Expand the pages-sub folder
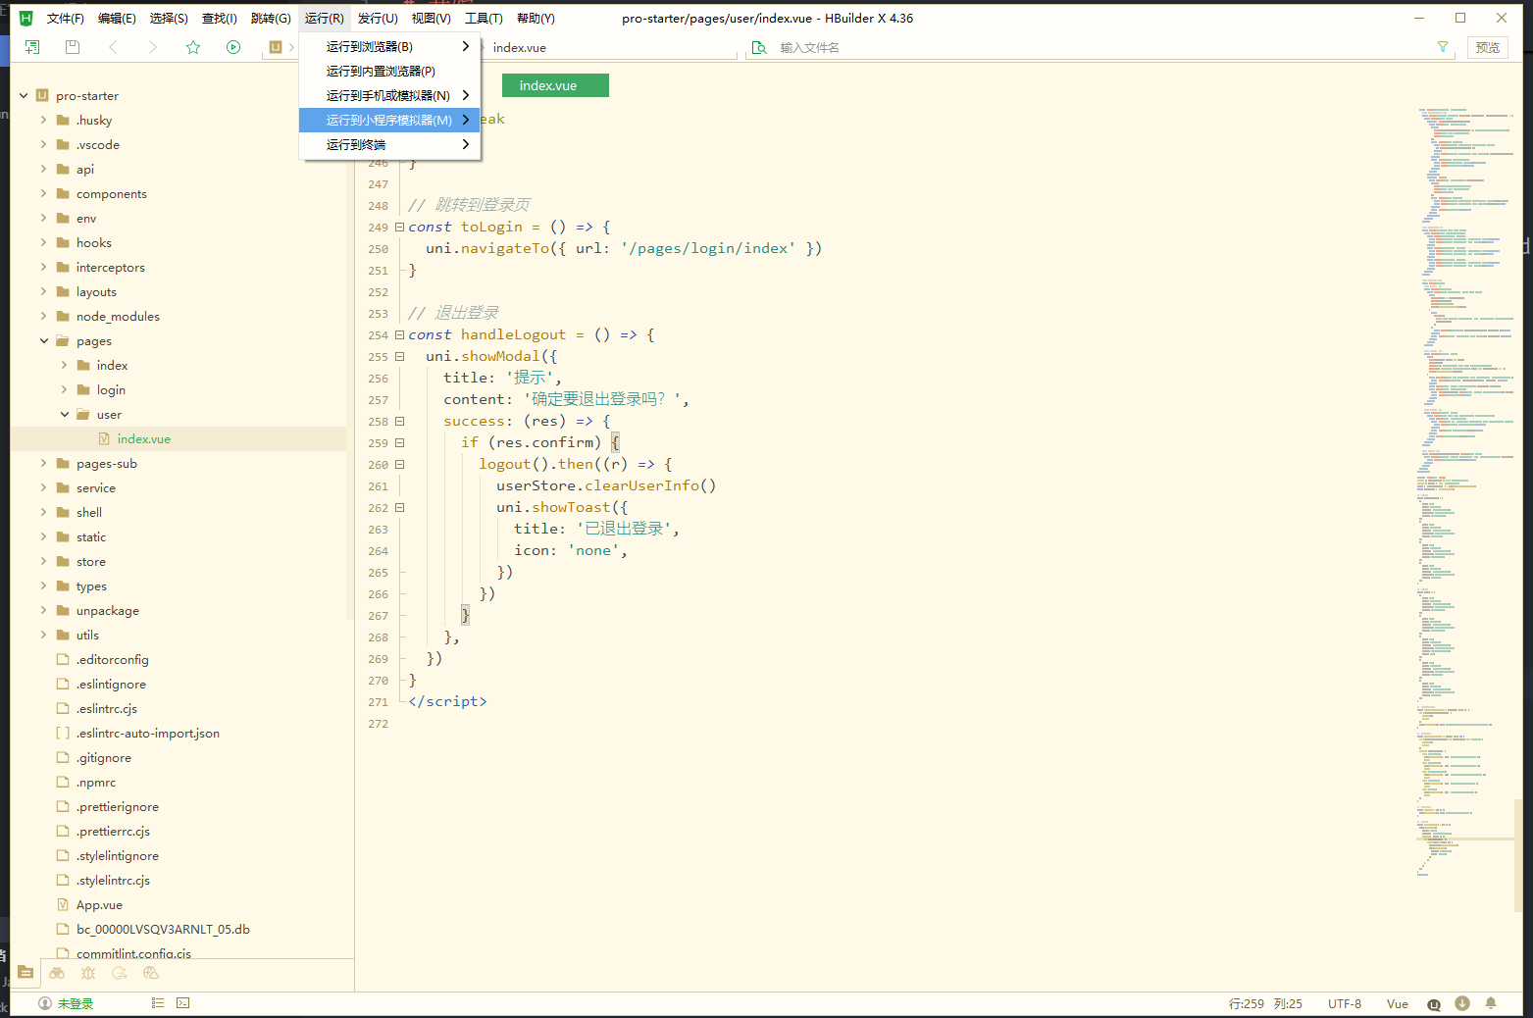 point(43,464)
